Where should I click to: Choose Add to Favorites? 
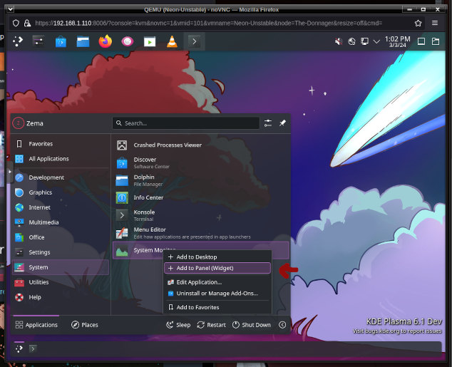[x=217, y=307]
